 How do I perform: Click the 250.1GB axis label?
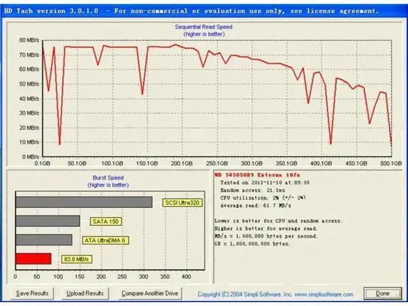[217, 163]
